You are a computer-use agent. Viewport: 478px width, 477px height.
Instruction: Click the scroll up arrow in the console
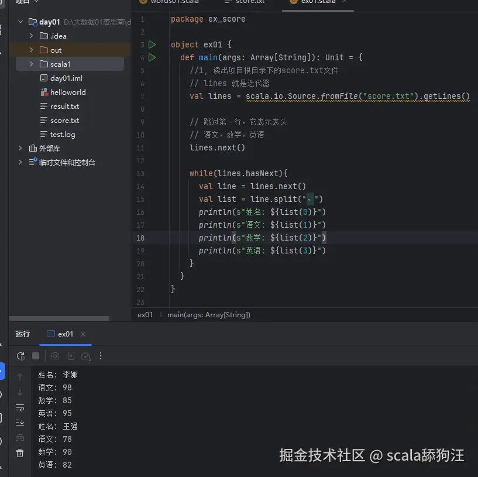coord(20,377)
